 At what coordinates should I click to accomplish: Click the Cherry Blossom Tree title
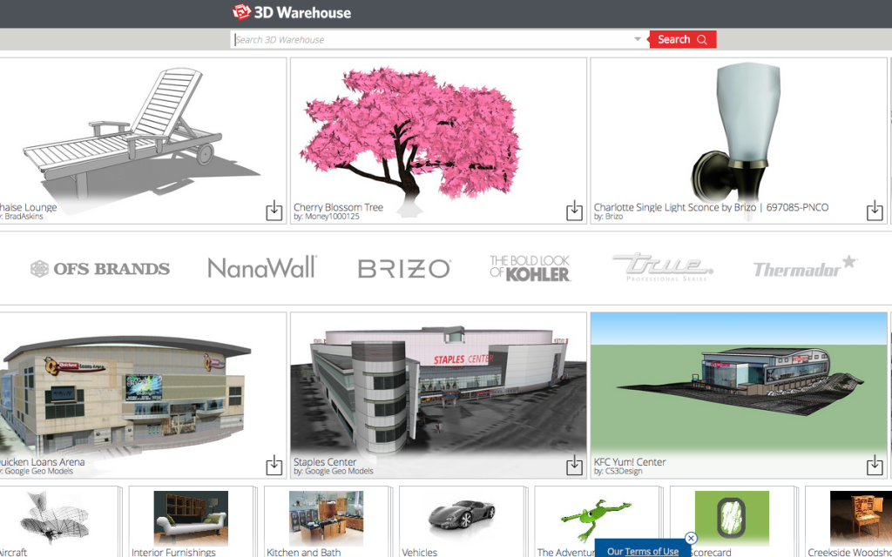coord(339,207)
